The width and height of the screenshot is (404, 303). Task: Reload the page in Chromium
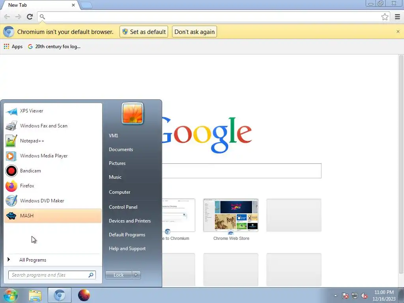point(30,17)
